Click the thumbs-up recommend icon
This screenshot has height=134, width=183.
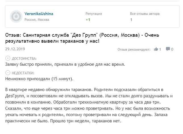156,49
